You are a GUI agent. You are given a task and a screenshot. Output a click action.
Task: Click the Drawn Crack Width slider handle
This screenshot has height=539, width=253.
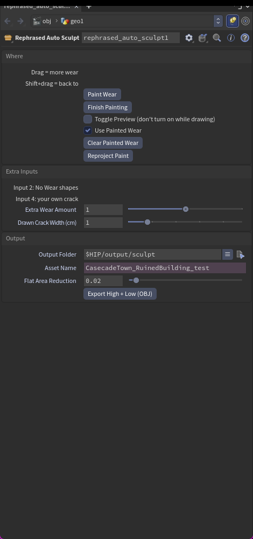(147, 222)
